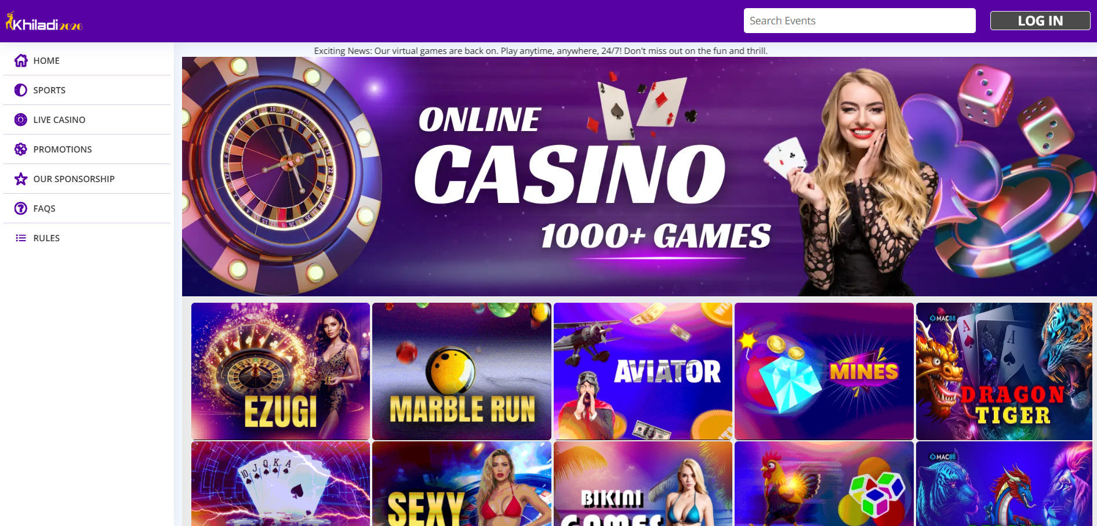Open the Aviator game tile
This screenshot has width=1097, height=526.
(643, 371)
